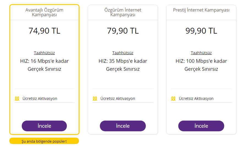The width and height of the screenshot is (252, 147).
Task: Click the activation icon in Özgürüm İnternet card
Action: pos(95,98)
